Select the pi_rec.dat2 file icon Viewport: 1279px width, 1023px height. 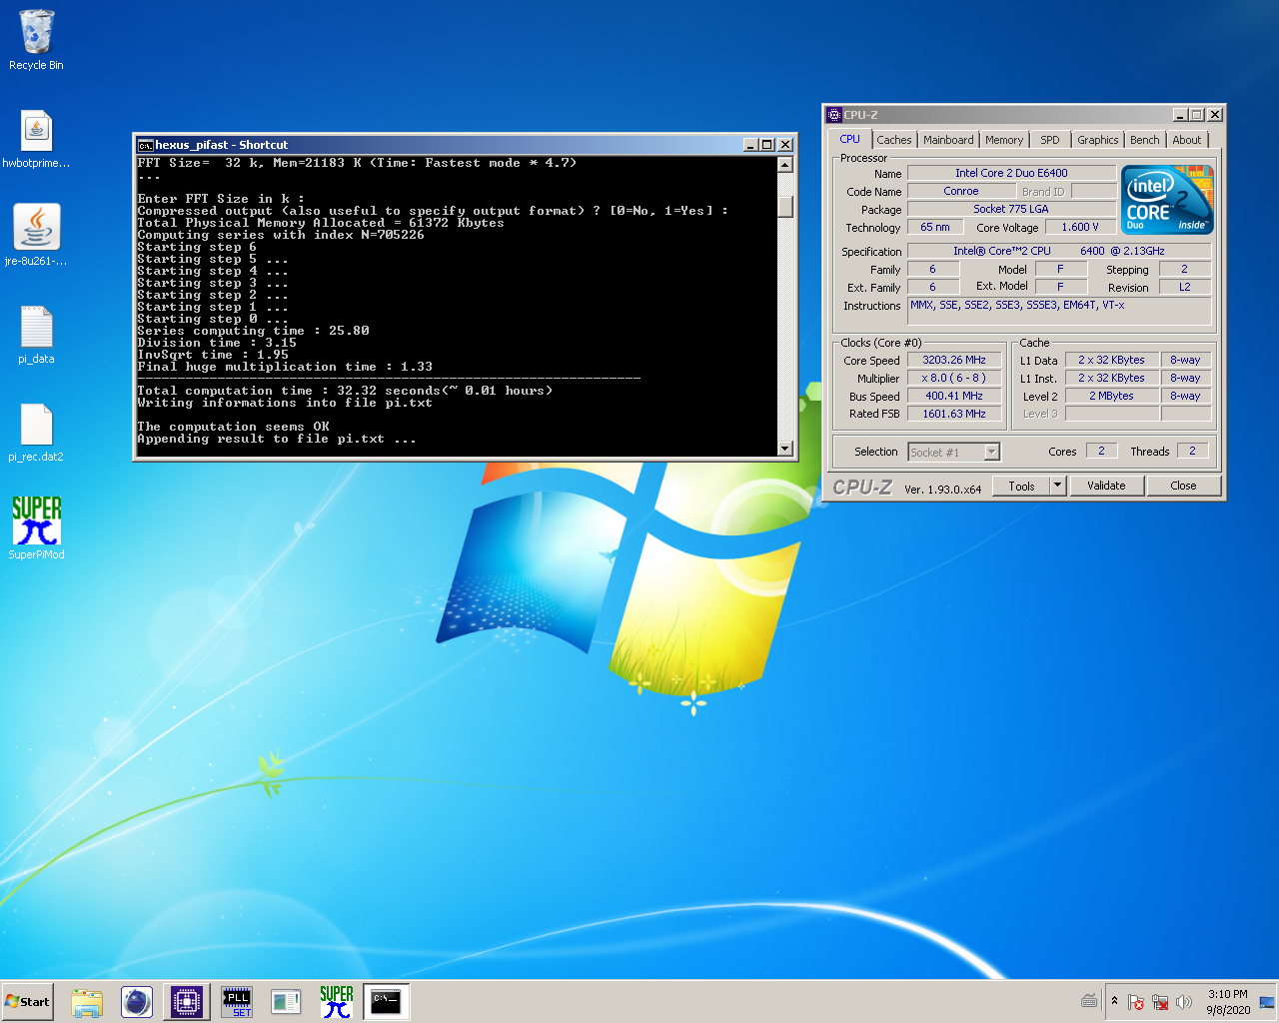36,432
